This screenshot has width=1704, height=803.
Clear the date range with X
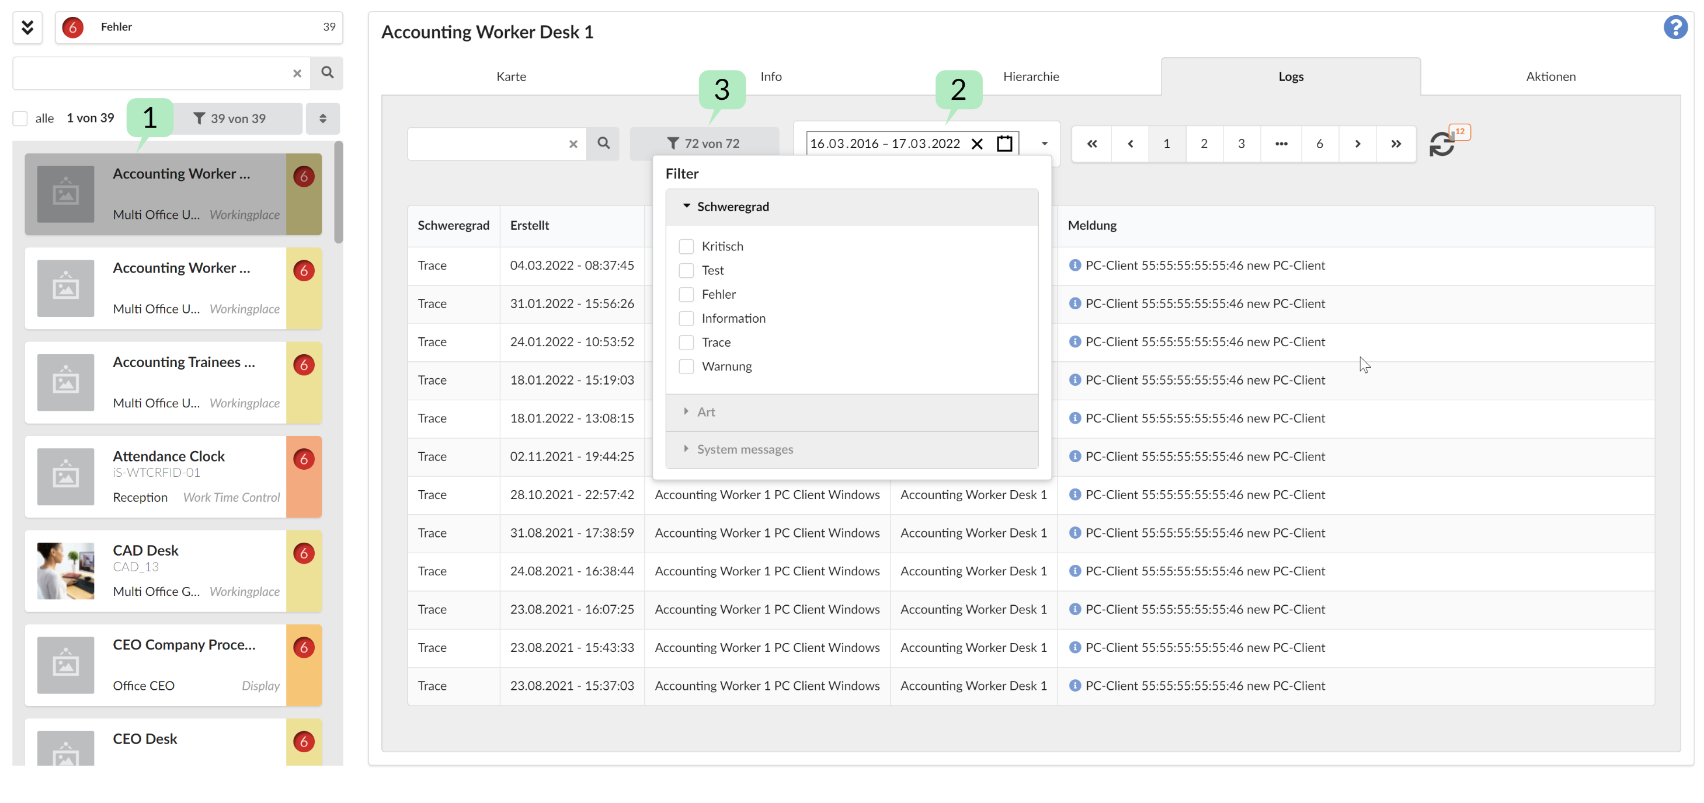coord(976,144)
